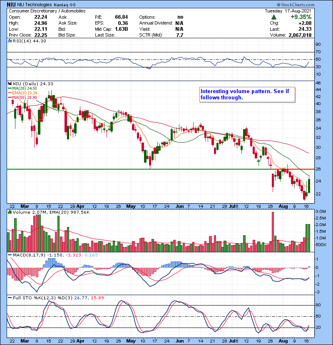Viewport: 333px width, 345px height.
Task: Click the NIU (Daily) candlestick icon
Action: pos(10,84)
